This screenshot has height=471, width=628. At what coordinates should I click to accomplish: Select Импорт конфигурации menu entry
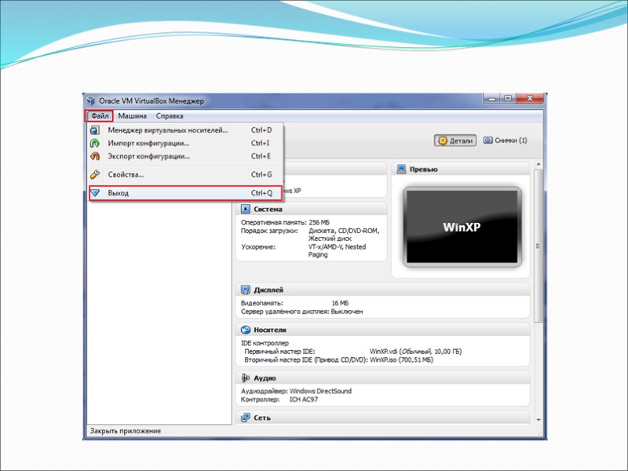186,144
